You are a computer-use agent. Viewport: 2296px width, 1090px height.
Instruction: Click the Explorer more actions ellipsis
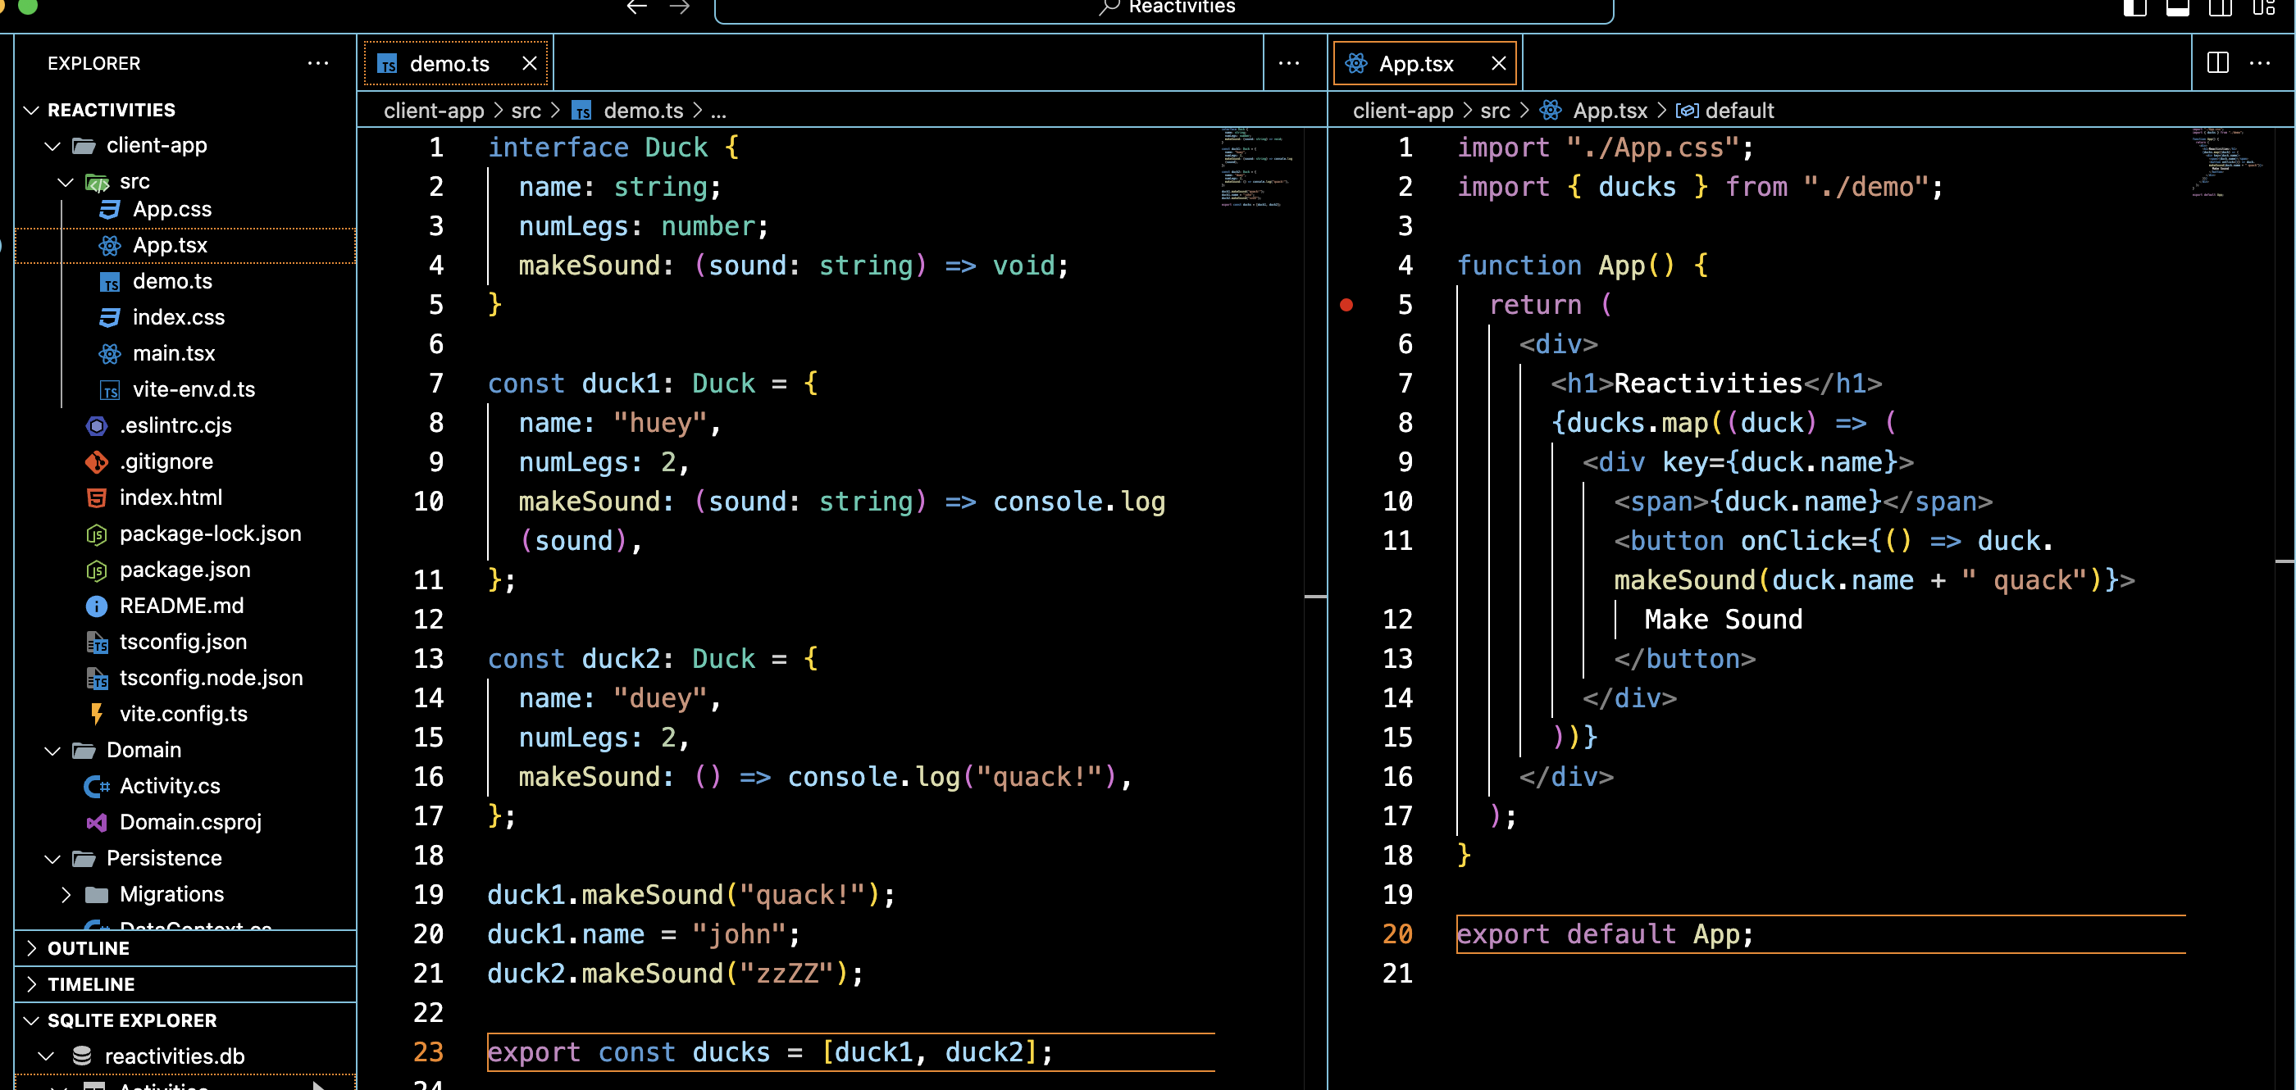(317, 63)
